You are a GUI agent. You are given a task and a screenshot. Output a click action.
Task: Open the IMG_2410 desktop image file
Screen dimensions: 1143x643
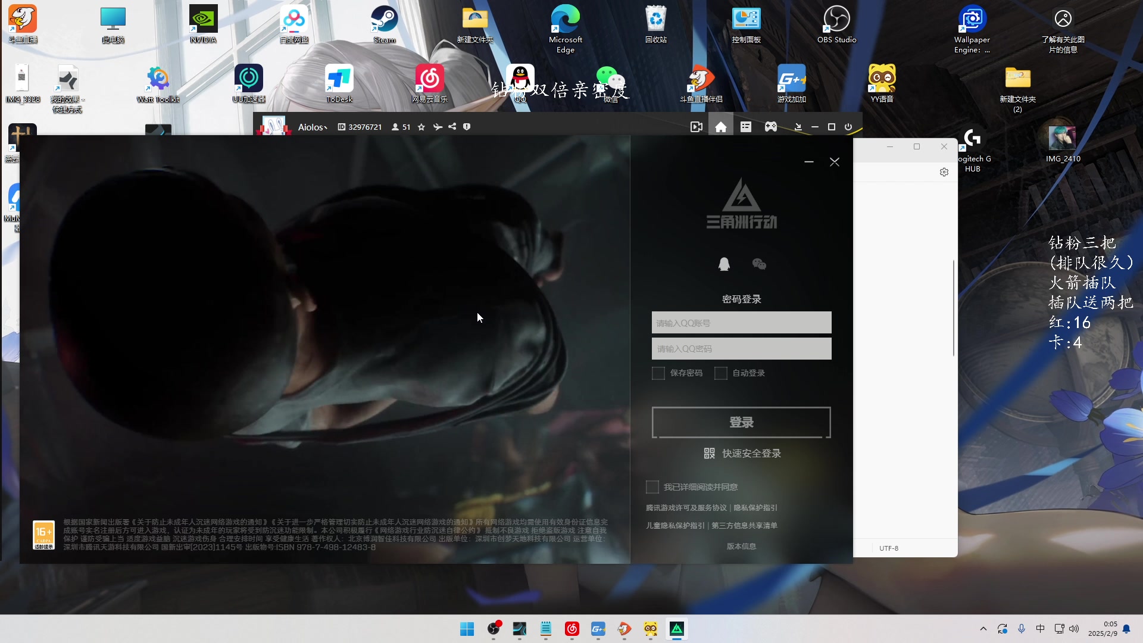1063,143
